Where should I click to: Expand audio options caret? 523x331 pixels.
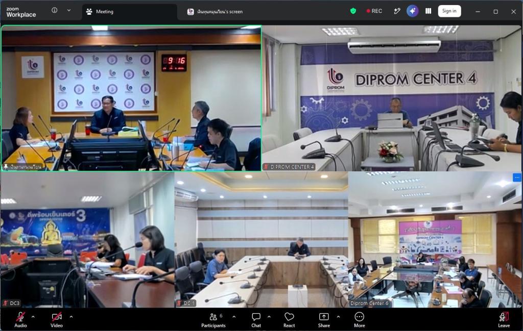tap(33, 317)
